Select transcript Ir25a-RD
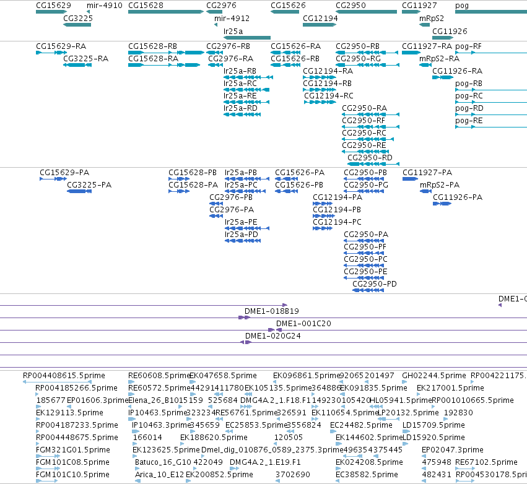Screen dimensions: 527x484 [x=240, y=108]
